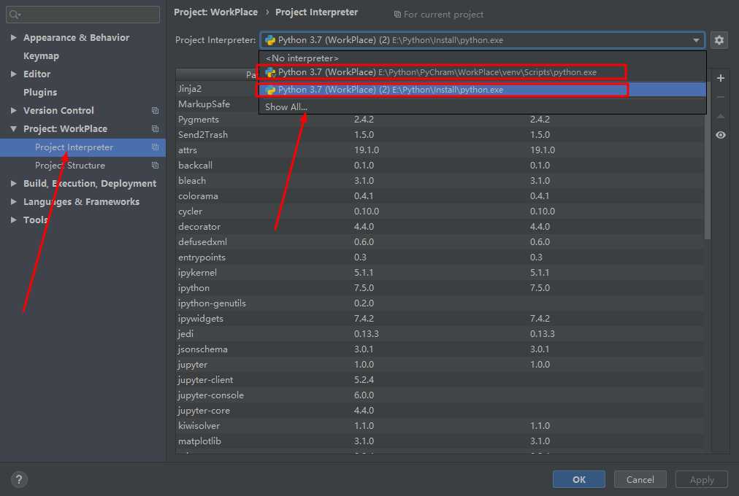Expand Languages & Frameworks section
The image size is (739, 496).
(x=13, y=202)
